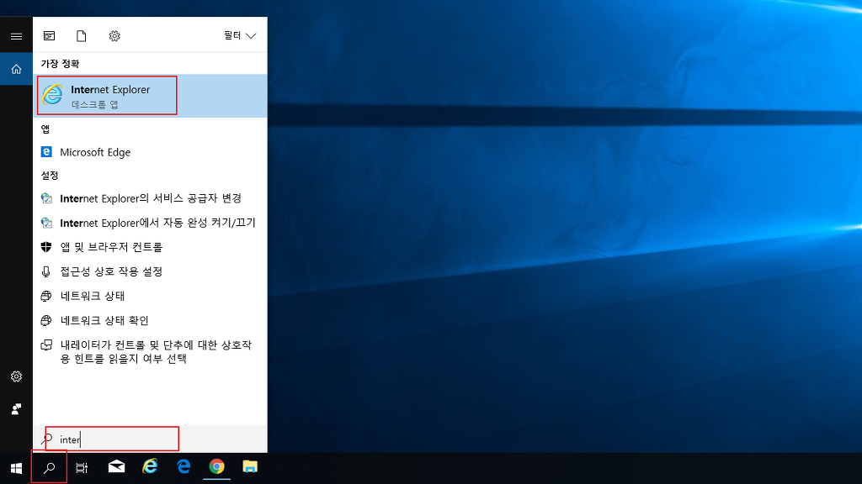Open 네트워크 상태 확인 result
The width and height of the screenshot is (862, 484).
click(x=150, y=320)
